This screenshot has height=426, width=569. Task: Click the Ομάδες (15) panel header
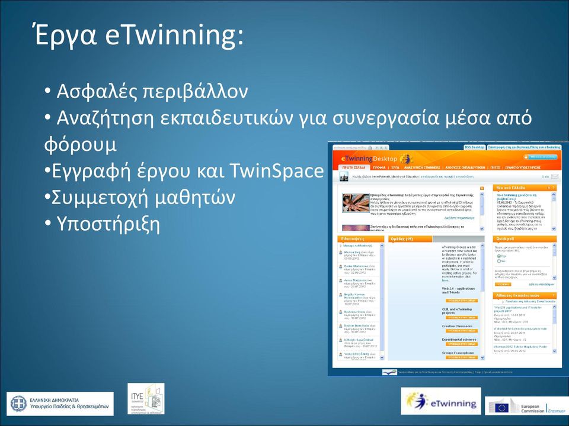pyautogui.click(x=410, y=238)
